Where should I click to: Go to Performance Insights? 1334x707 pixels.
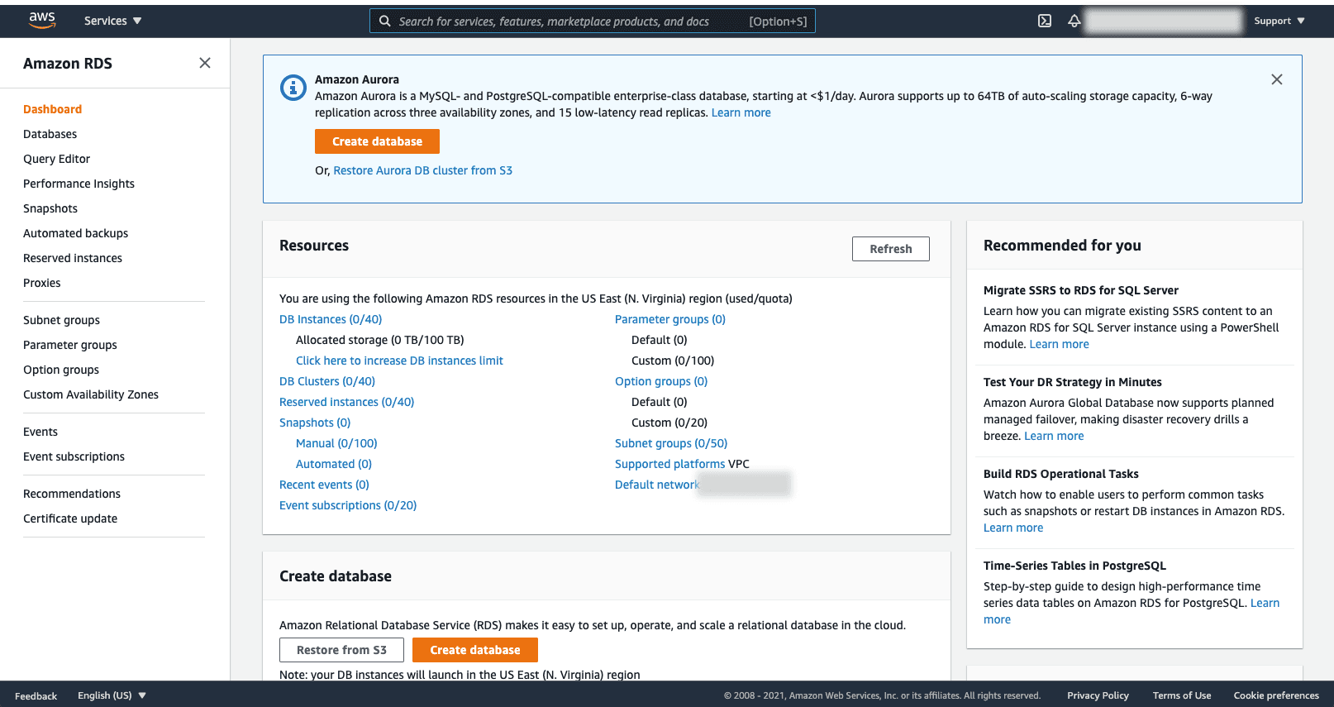coord(79,184)
